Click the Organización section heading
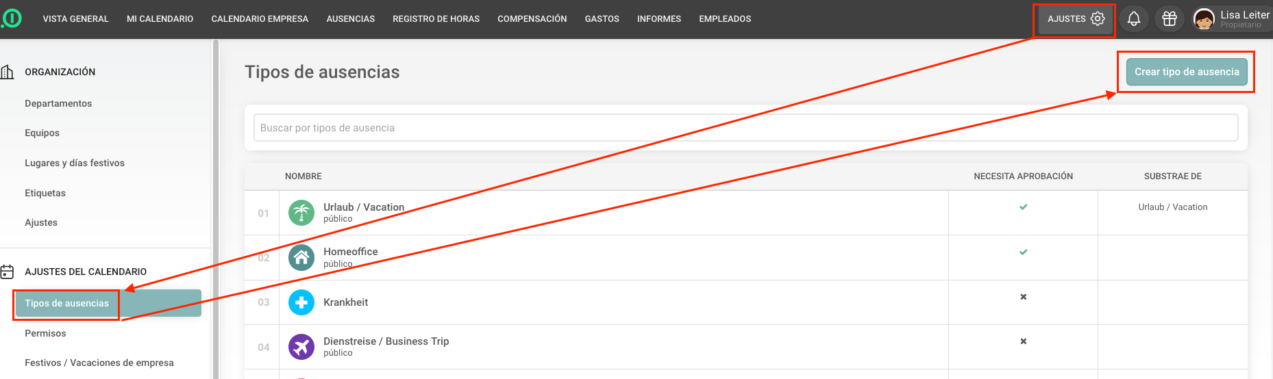 [x=60, y=72]
